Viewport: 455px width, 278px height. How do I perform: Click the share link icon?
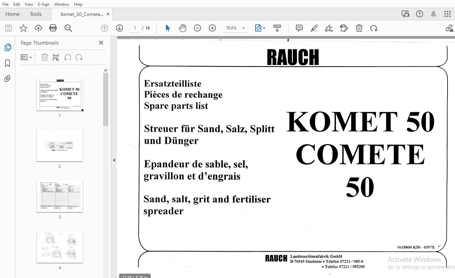(450, 28)
